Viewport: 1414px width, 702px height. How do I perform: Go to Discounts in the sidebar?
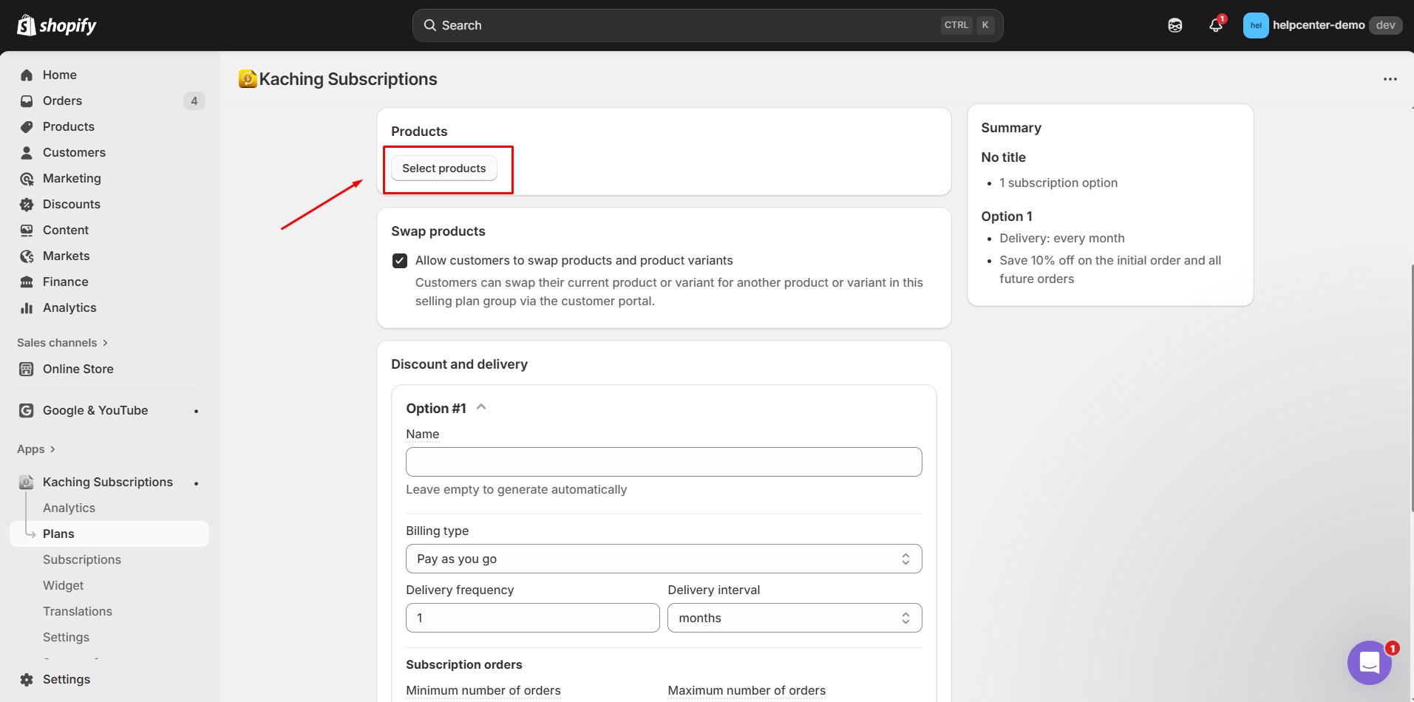click(71, 204)
